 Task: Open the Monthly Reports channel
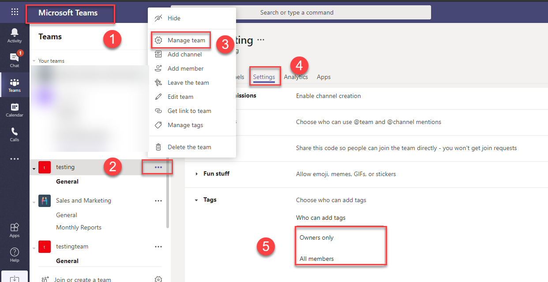[79, 227]
